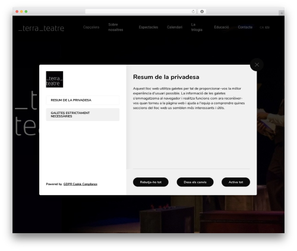Click the privacy description paragraph text

189,98
